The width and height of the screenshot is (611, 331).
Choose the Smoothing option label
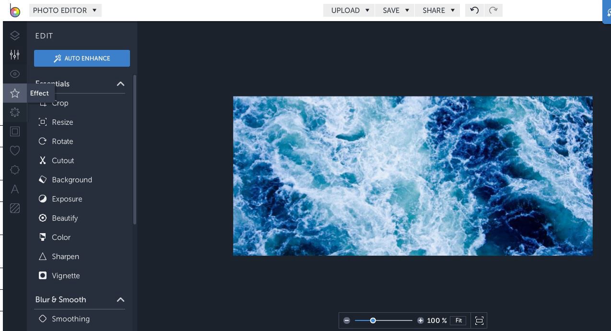70,319
